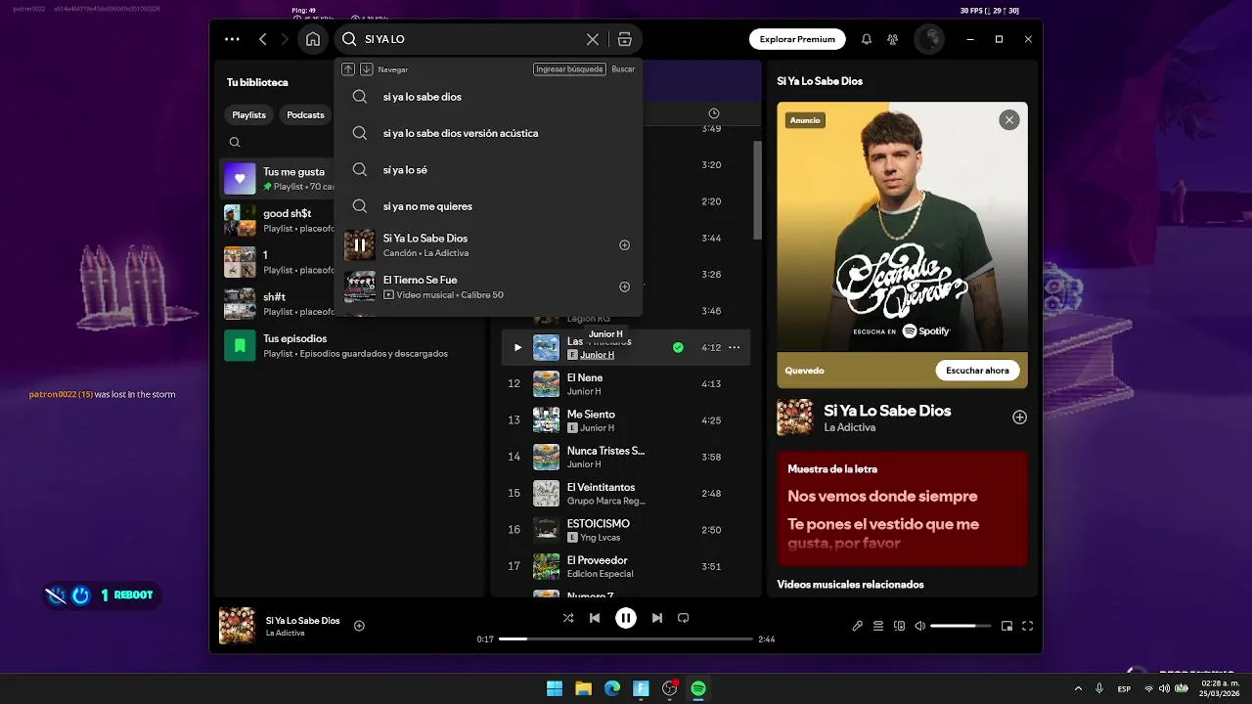The width and height of the screenshot is (1252, 704).
Task: Select track Me Siento
Action: click(x=625, y=420)
